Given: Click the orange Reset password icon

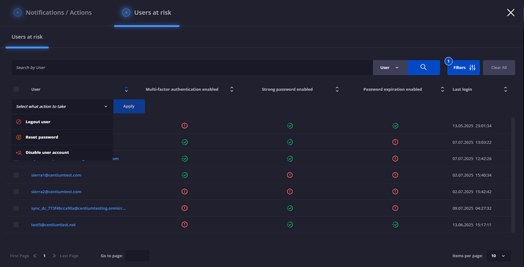Looking at the screenshot, I should 19,137.
